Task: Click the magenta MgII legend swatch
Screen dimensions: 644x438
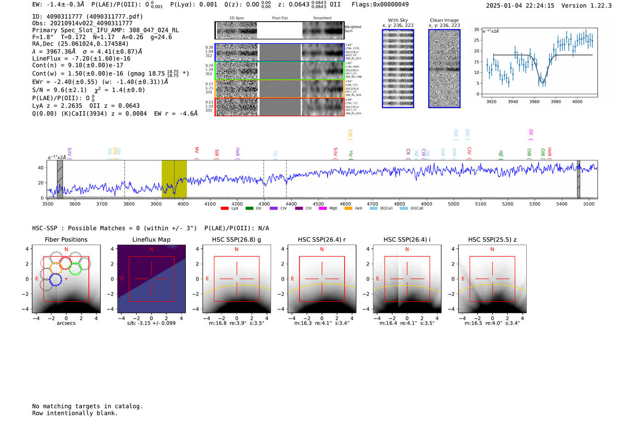Action: click(323, 208)
